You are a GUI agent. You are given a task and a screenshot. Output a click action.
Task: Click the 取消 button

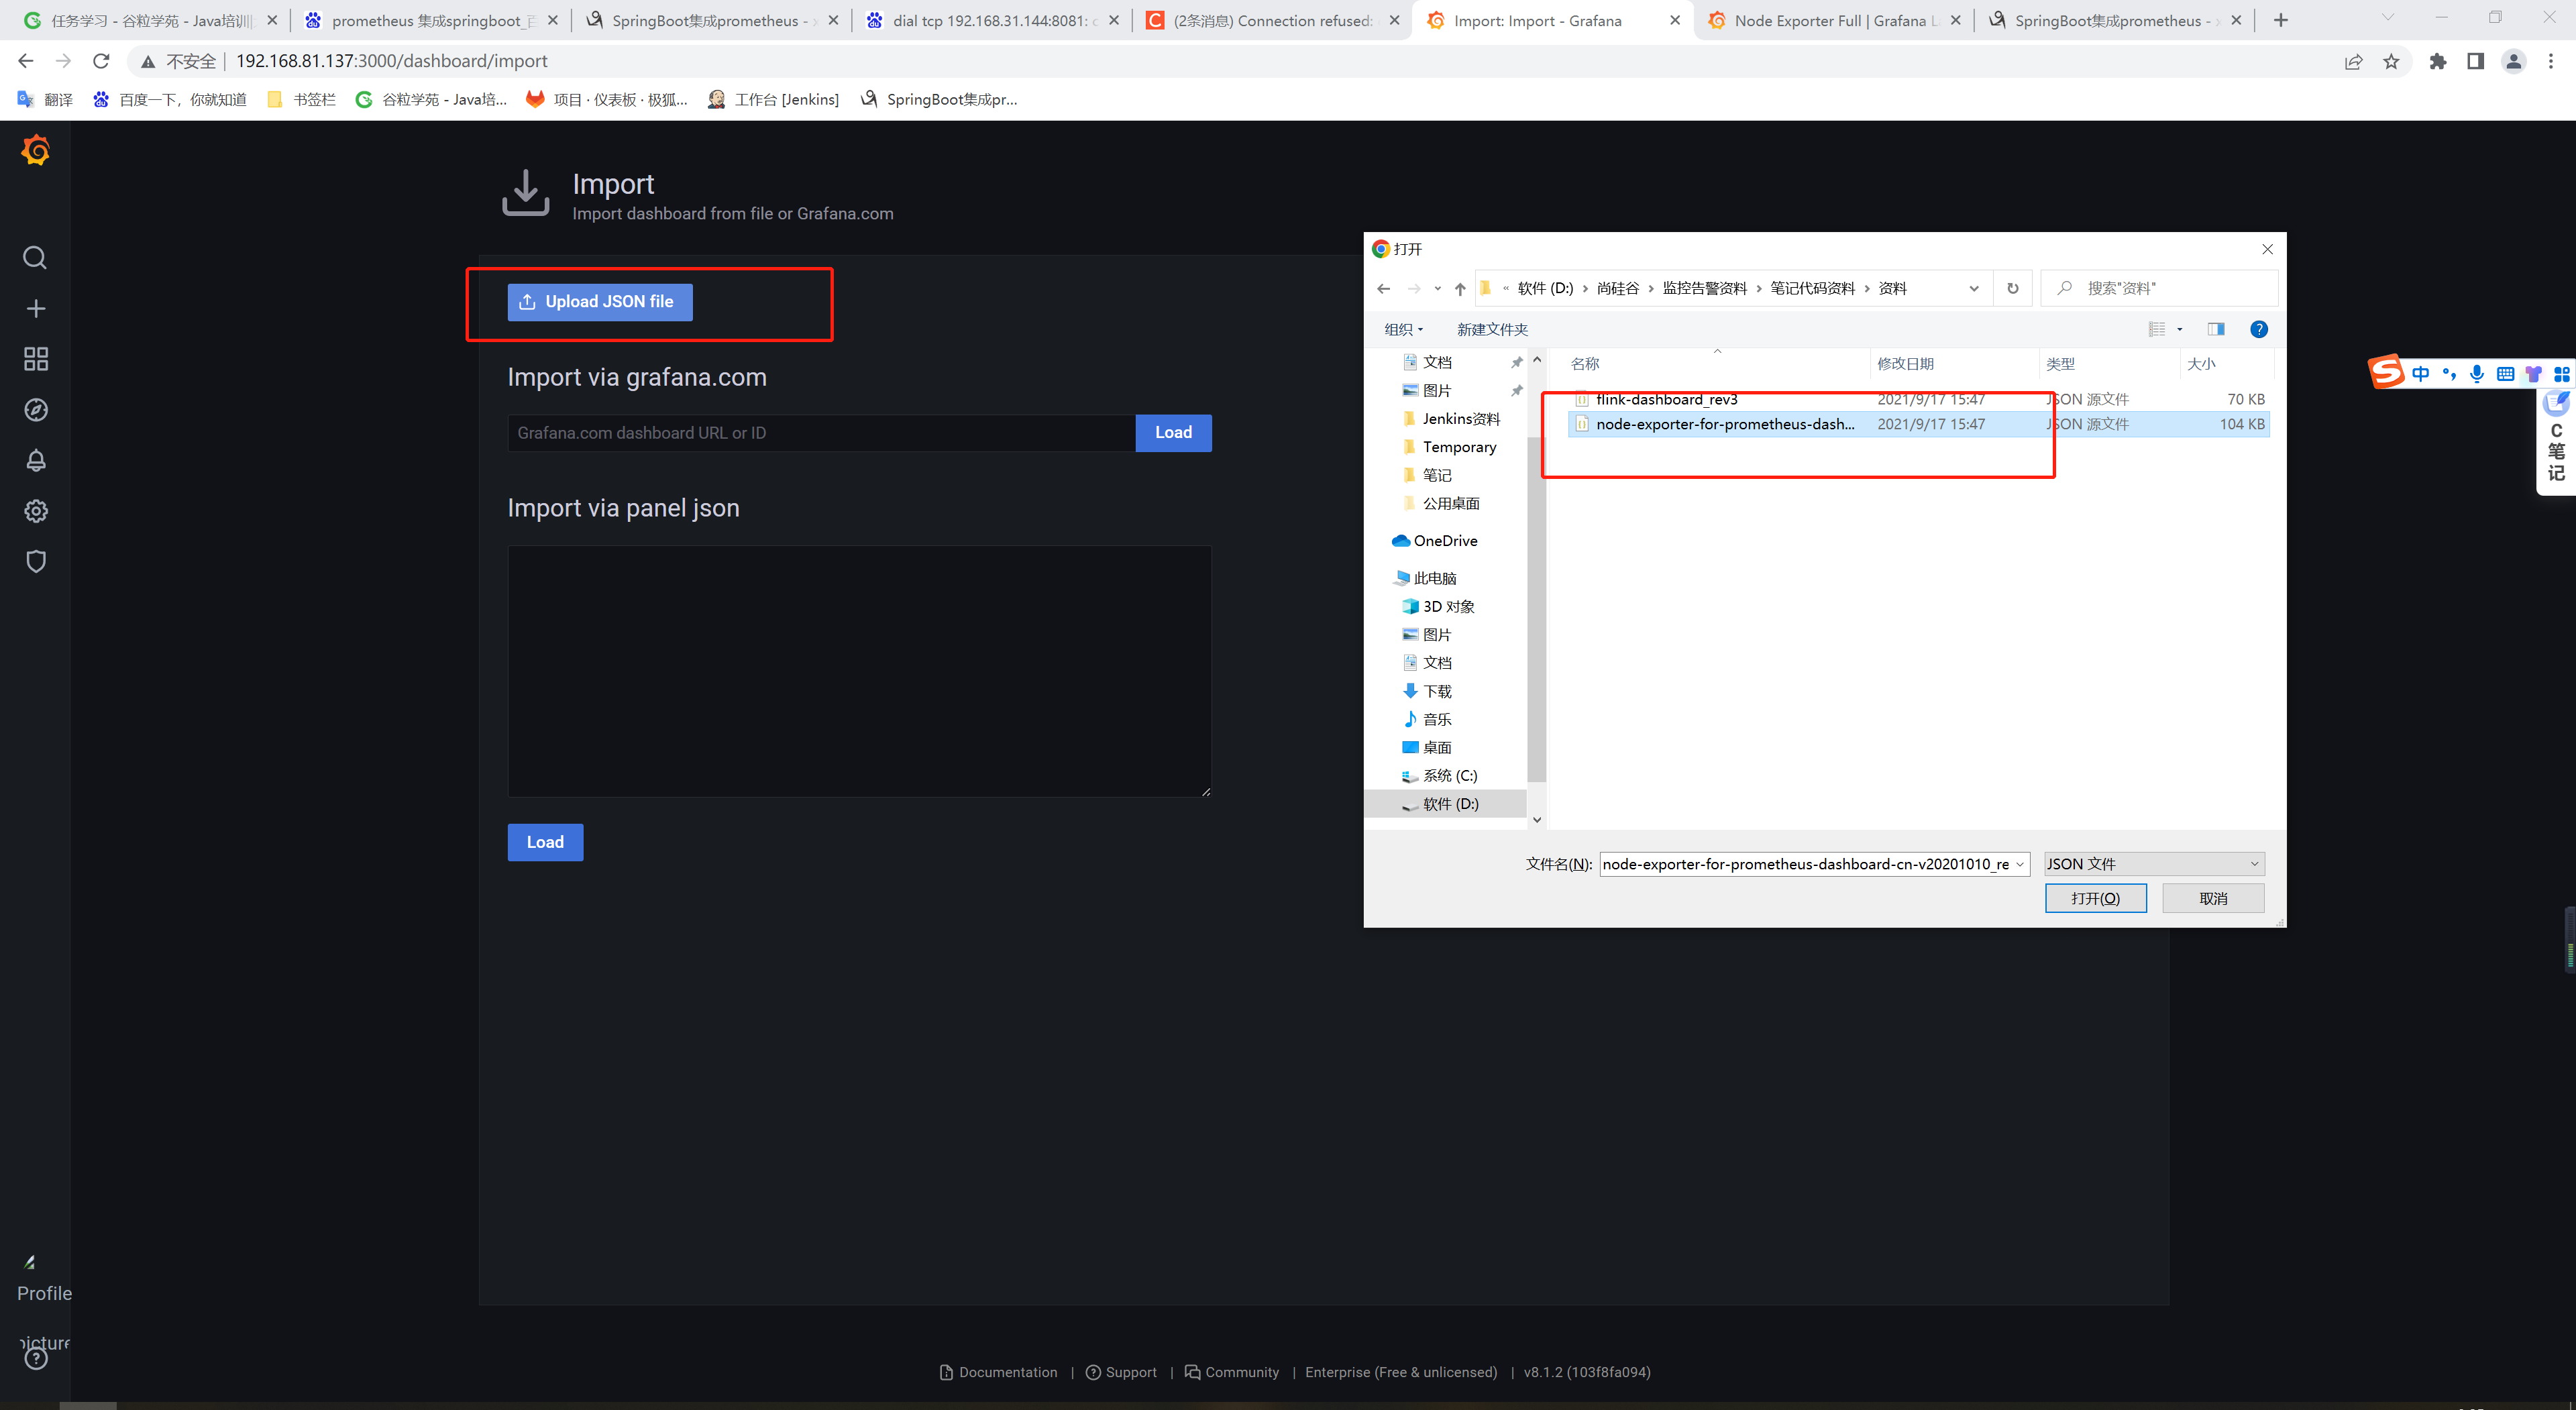2213,898
